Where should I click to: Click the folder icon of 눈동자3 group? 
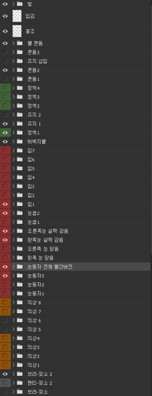point(20,276)
